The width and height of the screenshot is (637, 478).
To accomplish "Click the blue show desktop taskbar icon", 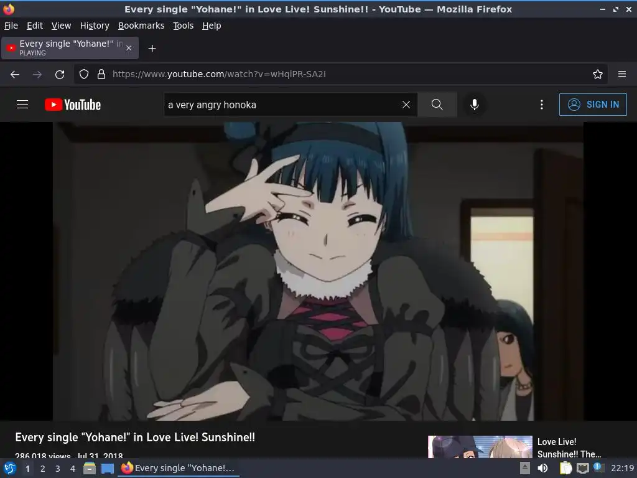I will tap(107, 468).
